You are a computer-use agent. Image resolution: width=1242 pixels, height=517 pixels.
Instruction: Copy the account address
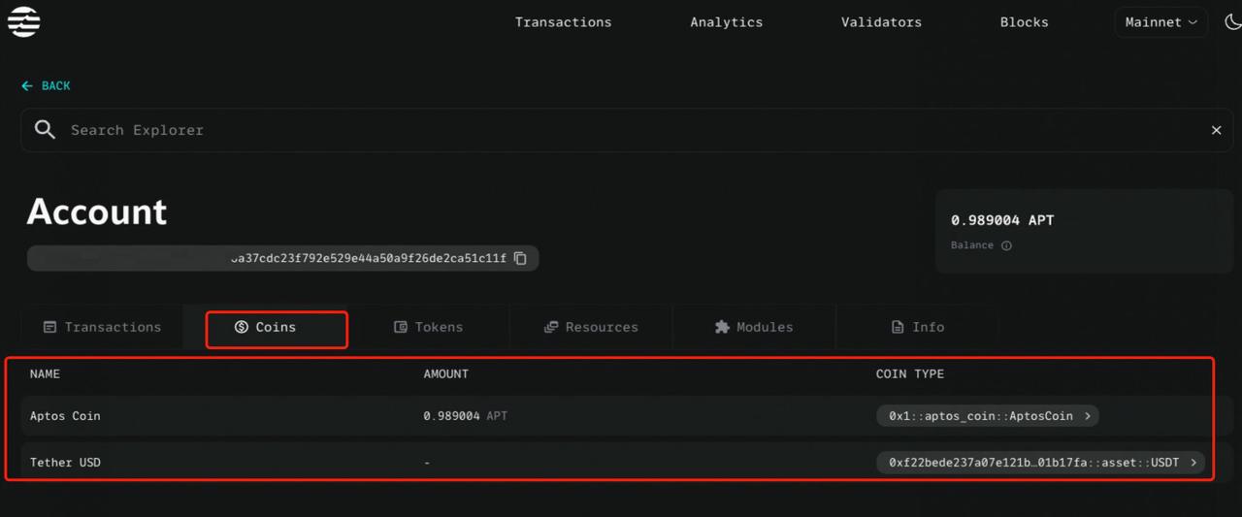click(x=520, y=258)
